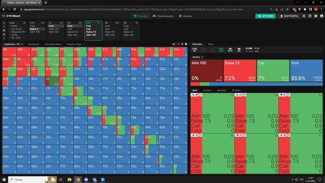Click the JJ cell in hand matrix
This screenshot has width=325, height=183.
(52, 81)
